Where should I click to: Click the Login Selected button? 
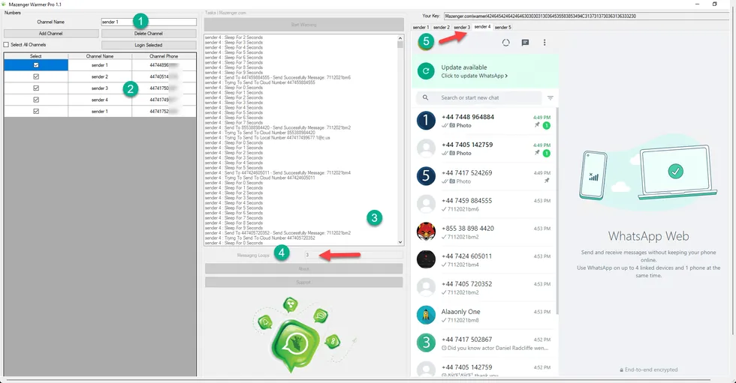pyautogui.click(x=149, y=46)
